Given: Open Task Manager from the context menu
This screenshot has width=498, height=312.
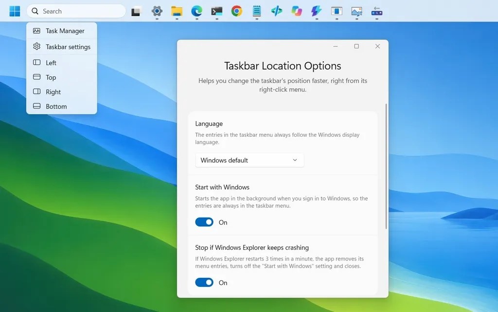Looking at the screenshot, I should pyautogui.click(x=62, y=31).
